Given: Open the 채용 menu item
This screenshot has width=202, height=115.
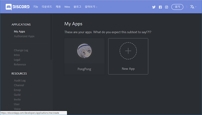Looking at the screenshot, I should pyautogui.click(x=58, y=7).
